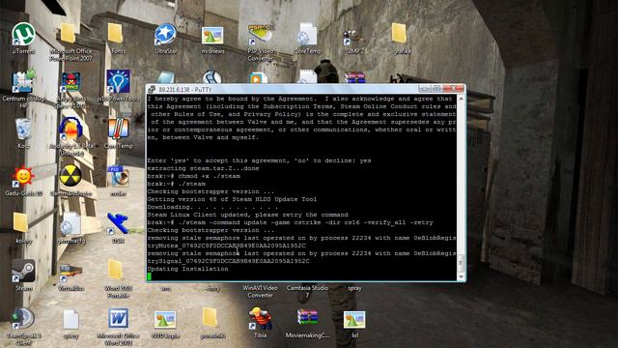Viewport: 618px width, 348px height.
Task: Select the Fonts folder on desktop
Action: tap(115, 33)
